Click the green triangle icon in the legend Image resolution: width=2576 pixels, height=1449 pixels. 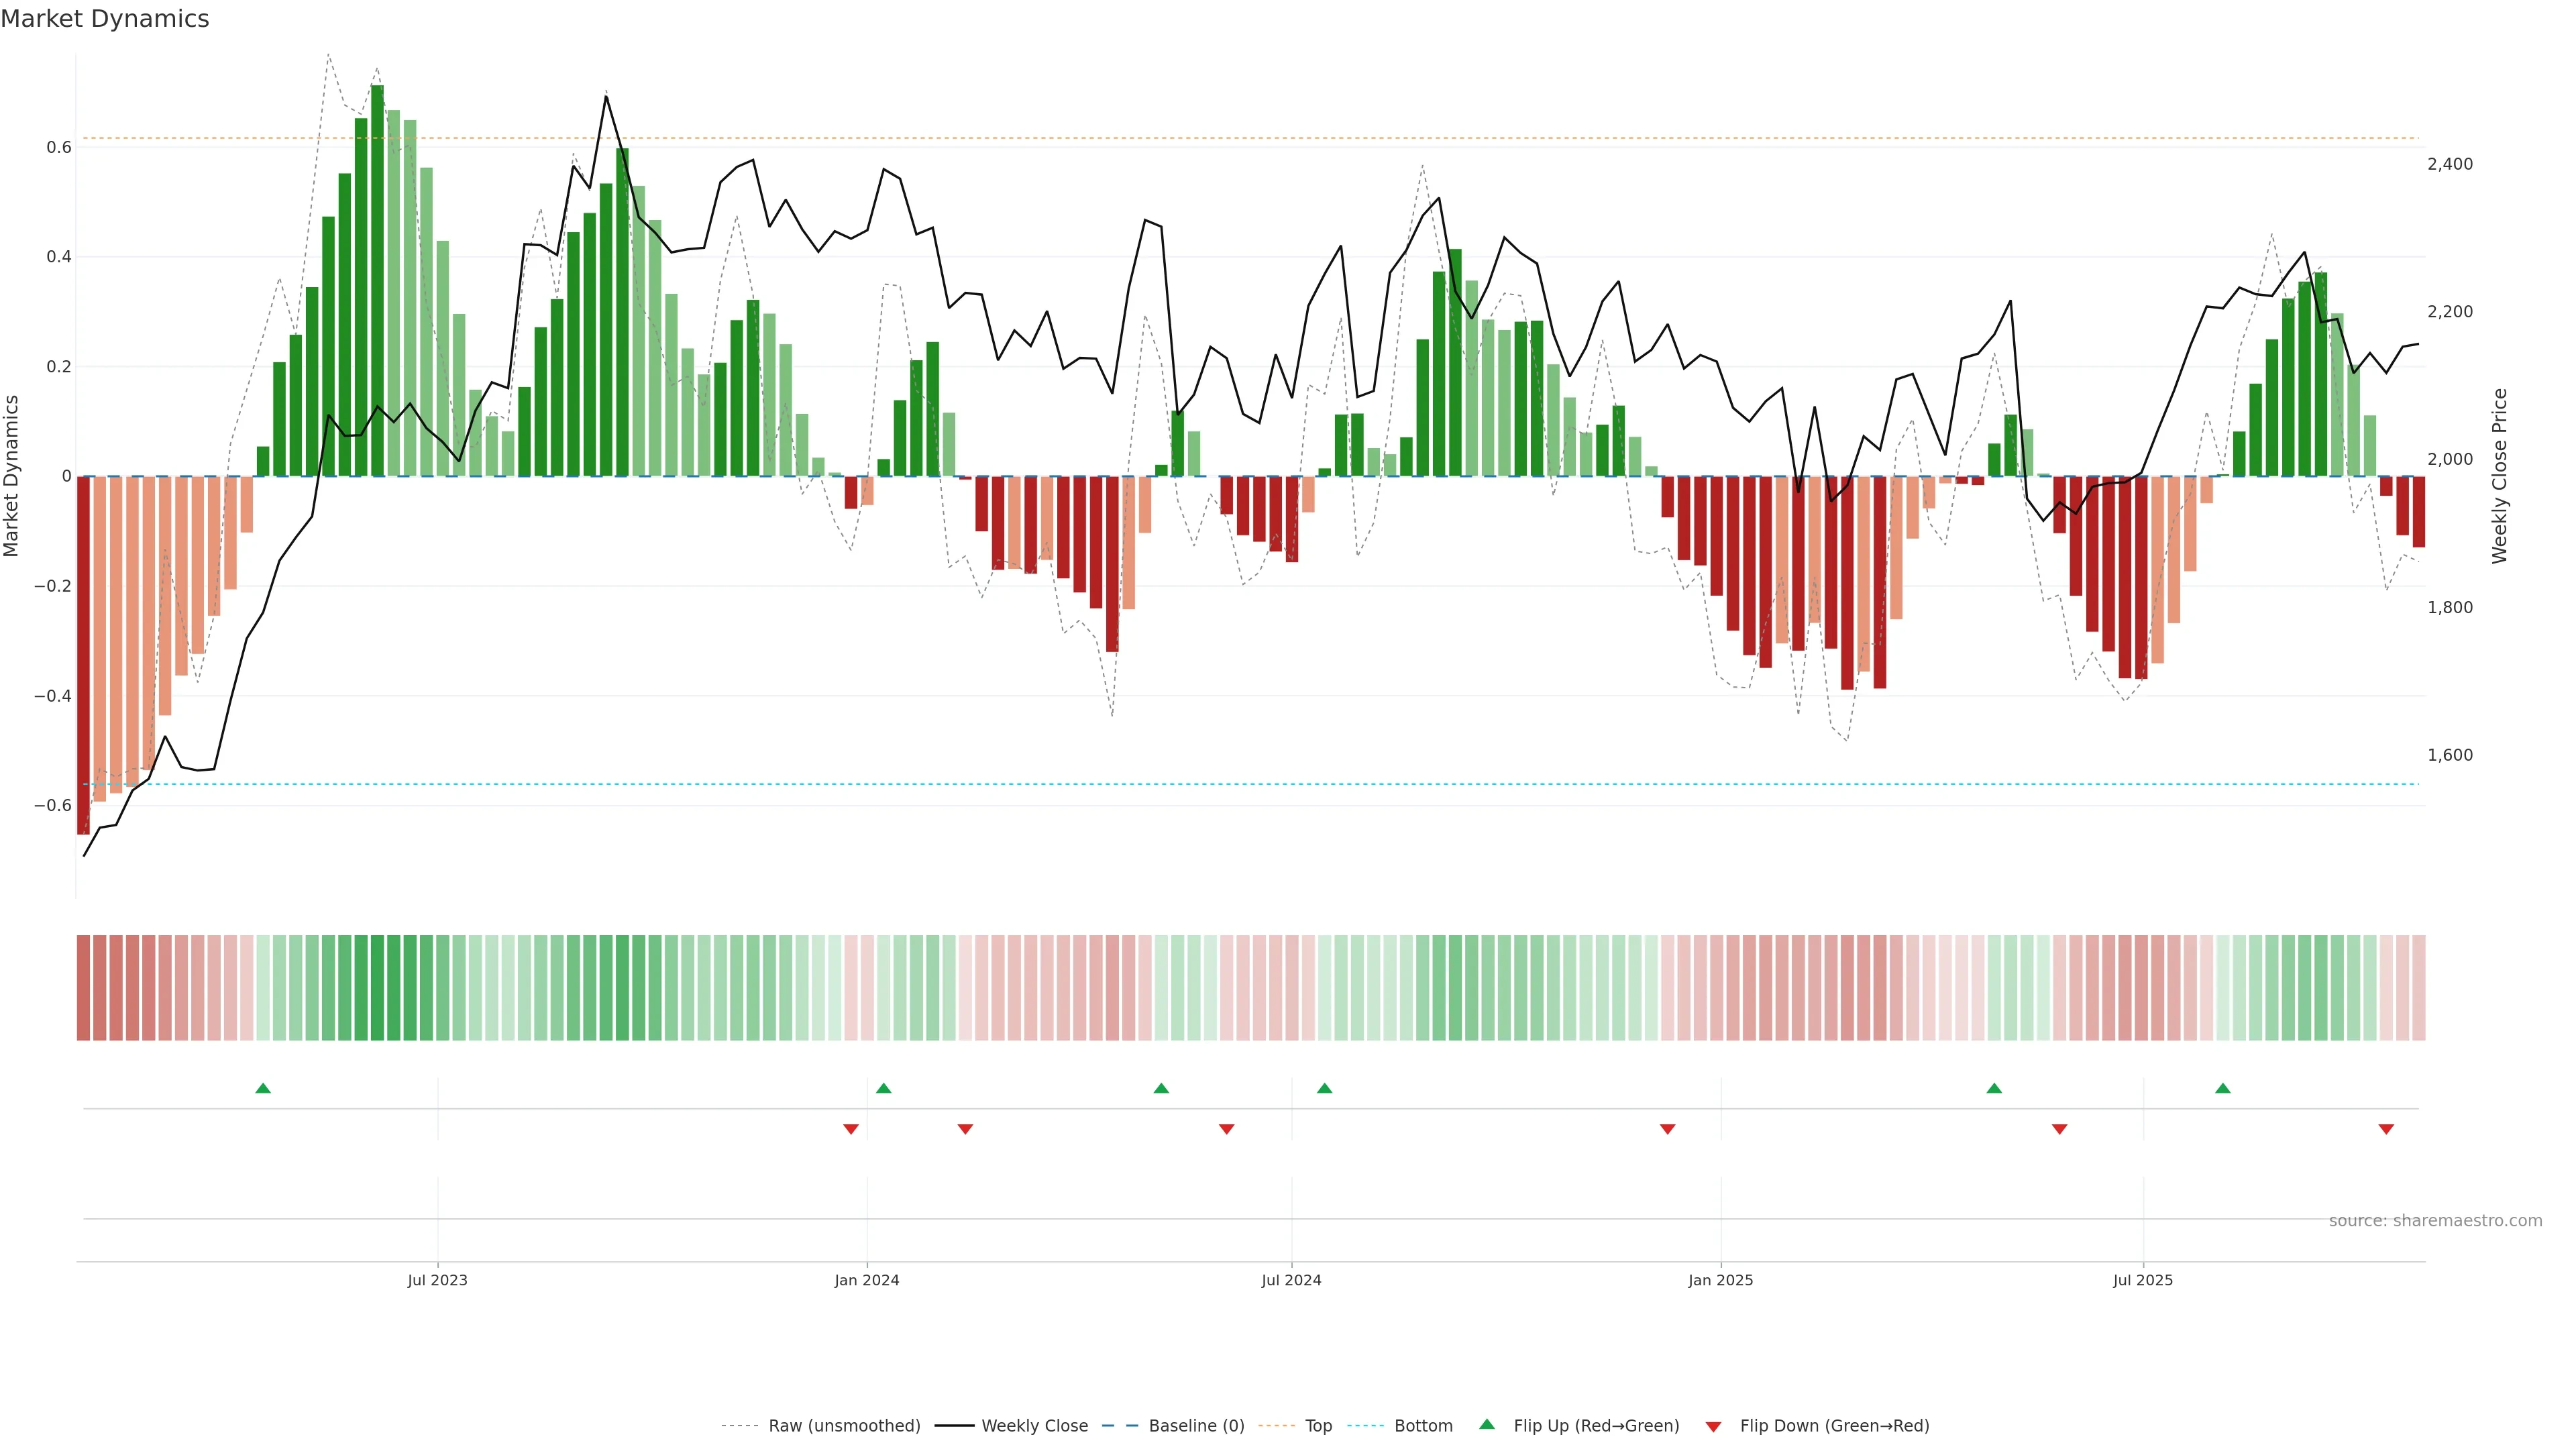pos(1487,1424)
